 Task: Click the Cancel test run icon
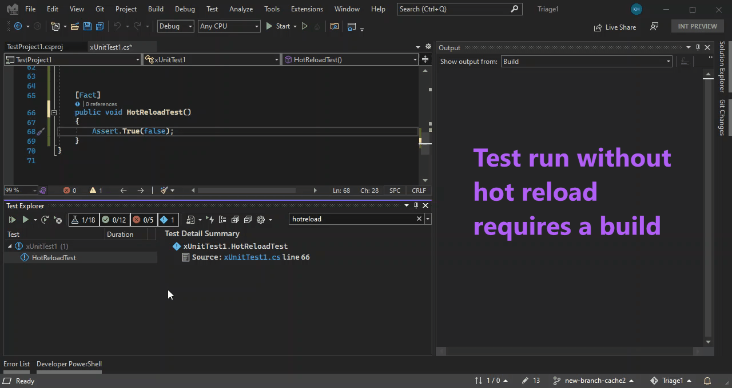(x=58, y=220)
